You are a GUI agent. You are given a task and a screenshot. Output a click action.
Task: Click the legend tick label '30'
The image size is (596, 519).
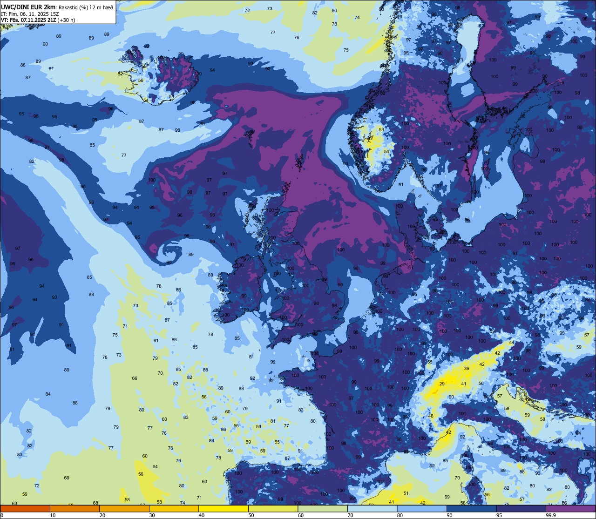(152, 515)
